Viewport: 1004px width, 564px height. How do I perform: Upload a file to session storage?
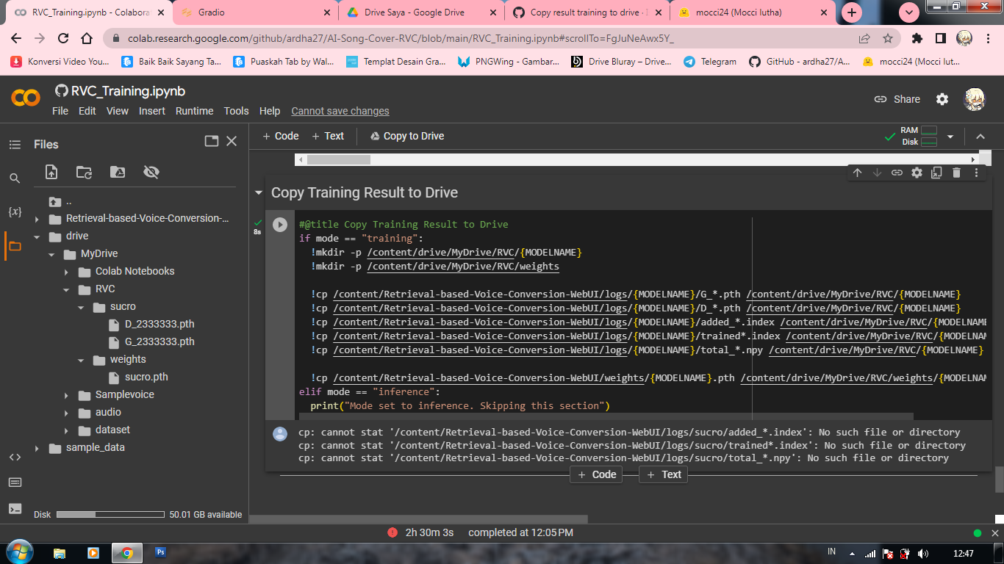(x=51, y=172)
